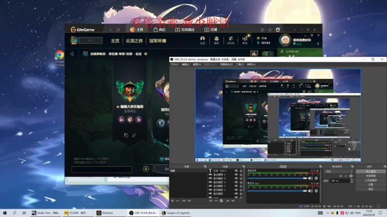Open OBS 工具(T) menu
The height and width of the screenshot is (217, 387).
239,65
